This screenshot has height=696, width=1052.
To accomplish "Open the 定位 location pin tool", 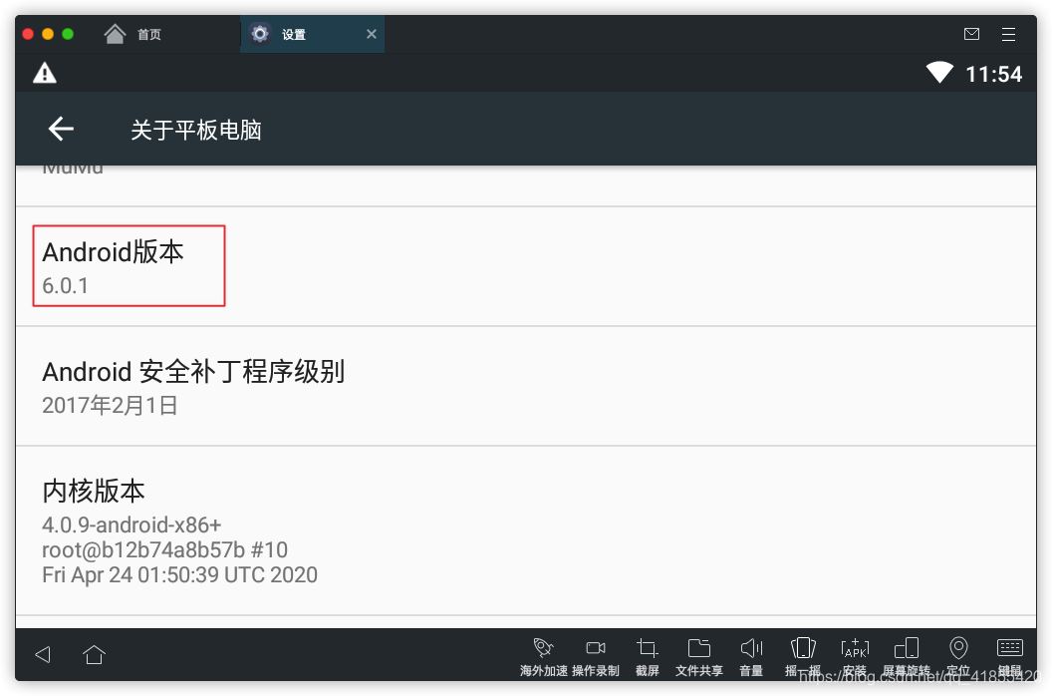I will [958, 656].
